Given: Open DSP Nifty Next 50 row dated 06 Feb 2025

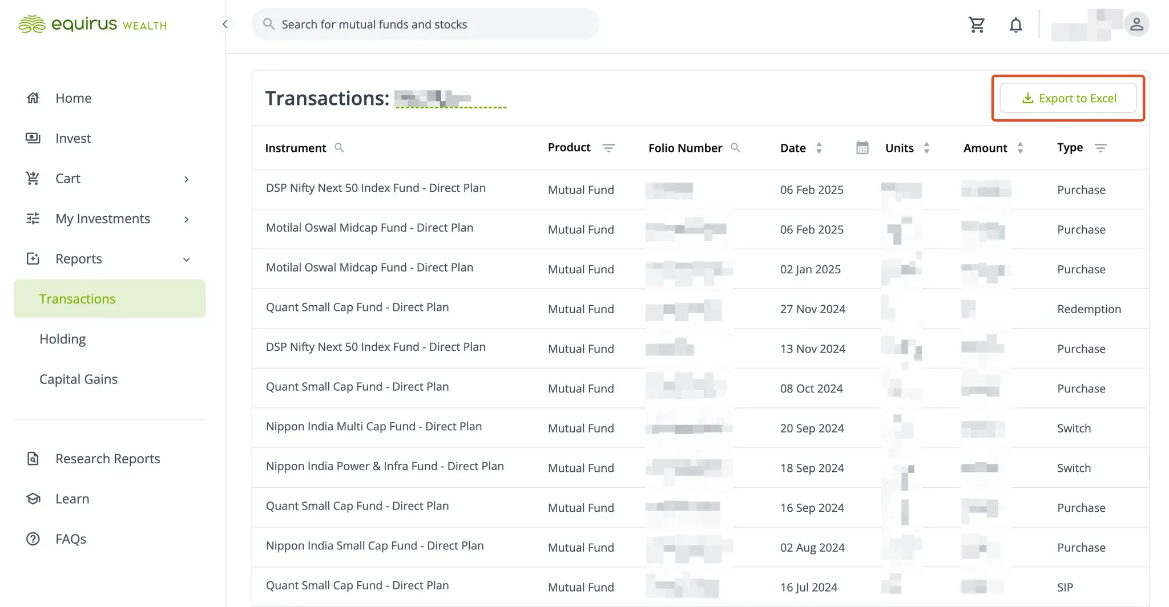Looking at the screenshot, I should pos(700,189).
